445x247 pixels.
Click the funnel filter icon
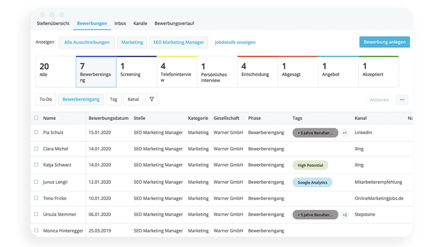coord(152,99)
